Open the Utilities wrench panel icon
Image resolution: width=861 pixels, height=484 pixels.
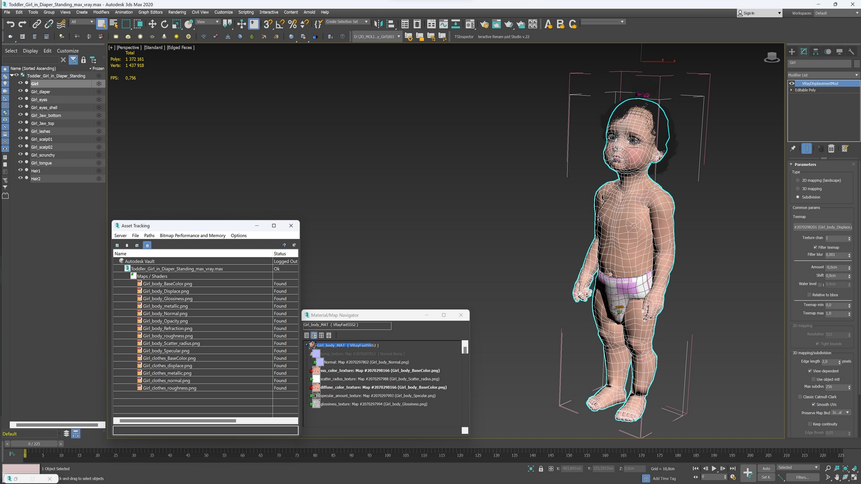pyautogui.click(x=851, y=52)
